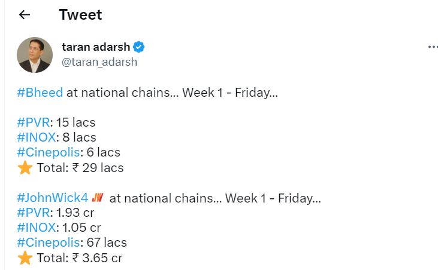
Task: Click the 'Total: ₹ 29 lacs' text
Action: [x=80, y=168]
